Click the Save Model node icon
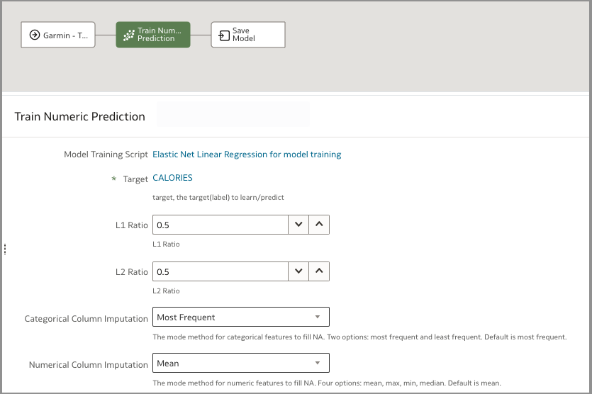This screenshot has height=394, width=592. point(224,35)
